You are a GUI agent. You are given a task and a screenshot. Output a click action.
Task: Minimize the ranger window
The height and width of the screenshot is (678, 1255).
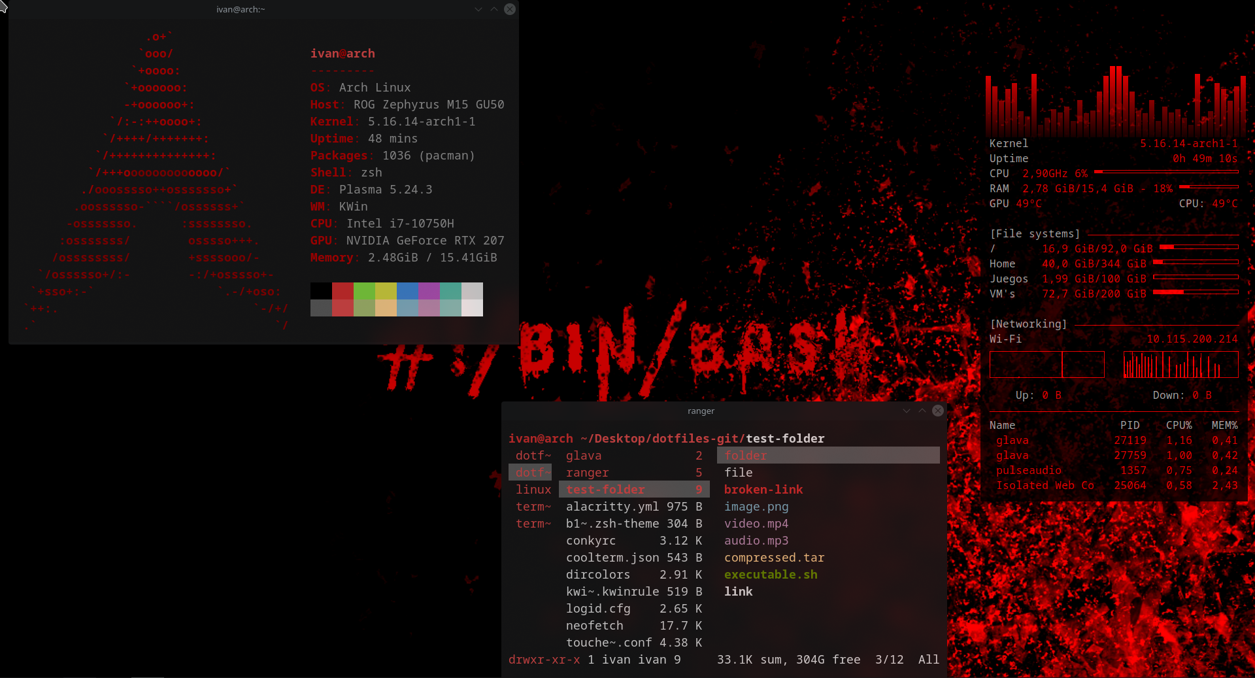click(907, 411)
